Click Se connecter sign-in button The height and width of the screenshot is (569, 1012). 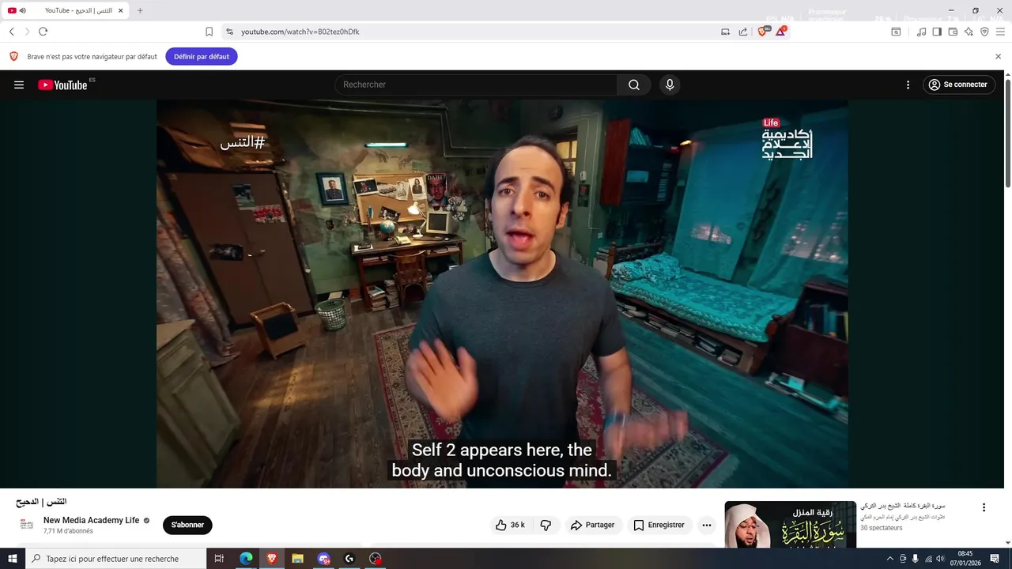pos(957,85)
